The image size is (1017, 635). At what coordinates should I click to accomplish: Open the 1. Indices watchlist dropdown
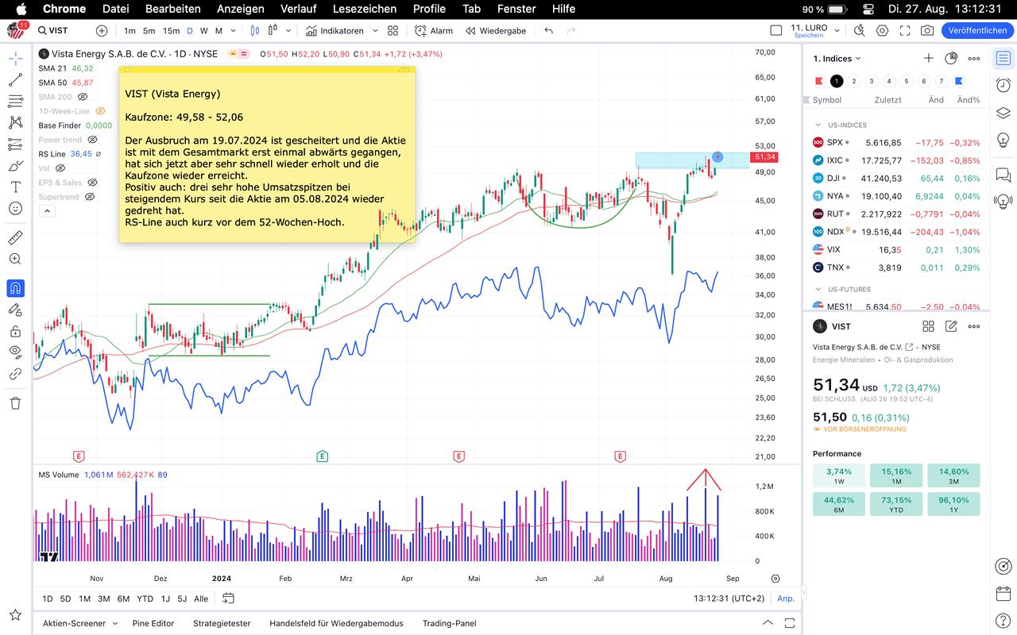(837, 59)
